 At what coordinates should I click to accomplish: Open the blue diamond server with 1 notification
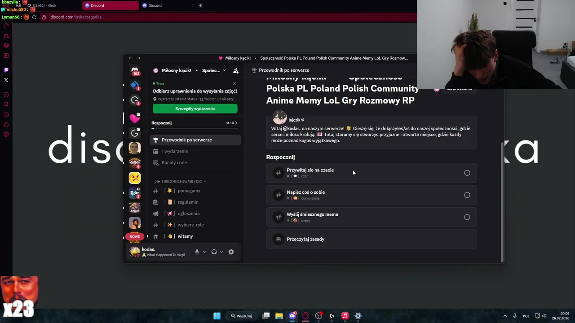(x=135, y=85)
